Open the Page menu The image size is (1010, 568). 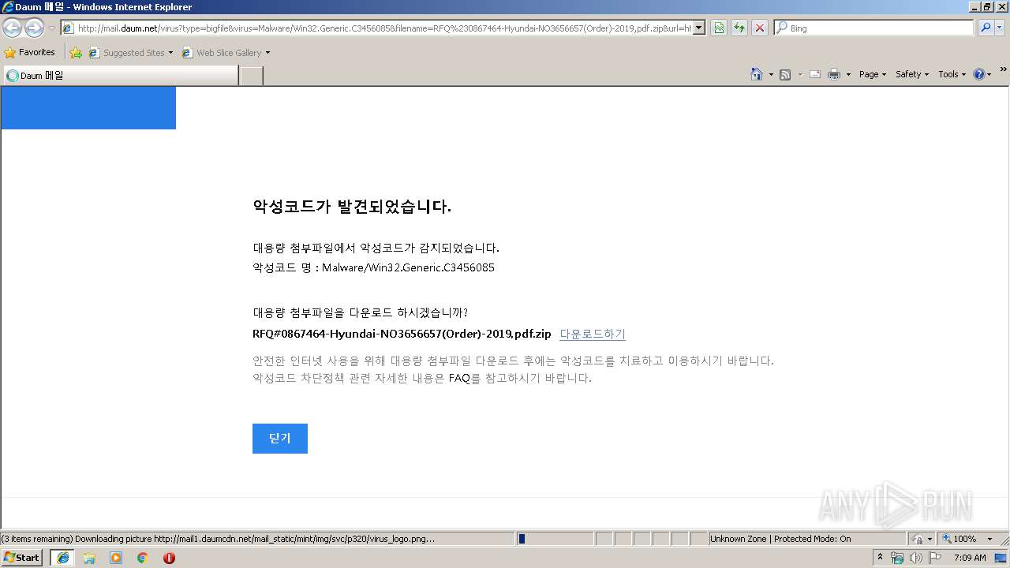(873, 74)
